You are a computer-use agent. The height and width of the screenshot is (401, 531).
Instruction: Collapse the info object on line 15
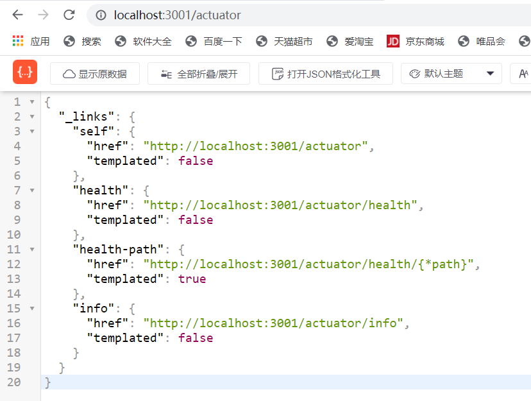(x=32, y=309)
